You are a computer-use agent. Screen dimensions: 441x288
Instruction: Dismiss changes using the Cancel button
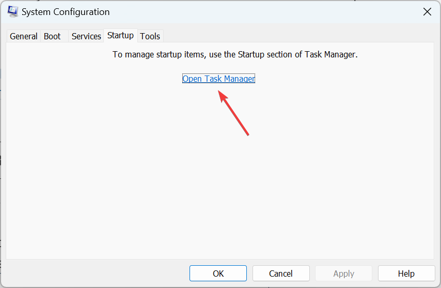coord(281,274)
